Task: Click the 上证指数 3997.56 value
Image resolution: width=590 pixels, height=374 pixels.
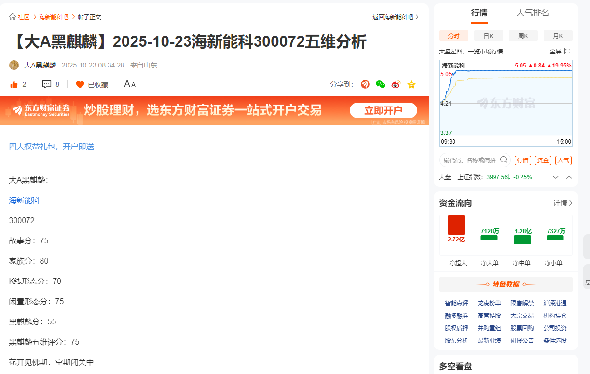Action: pyautogui.click(x=498, y=177)
